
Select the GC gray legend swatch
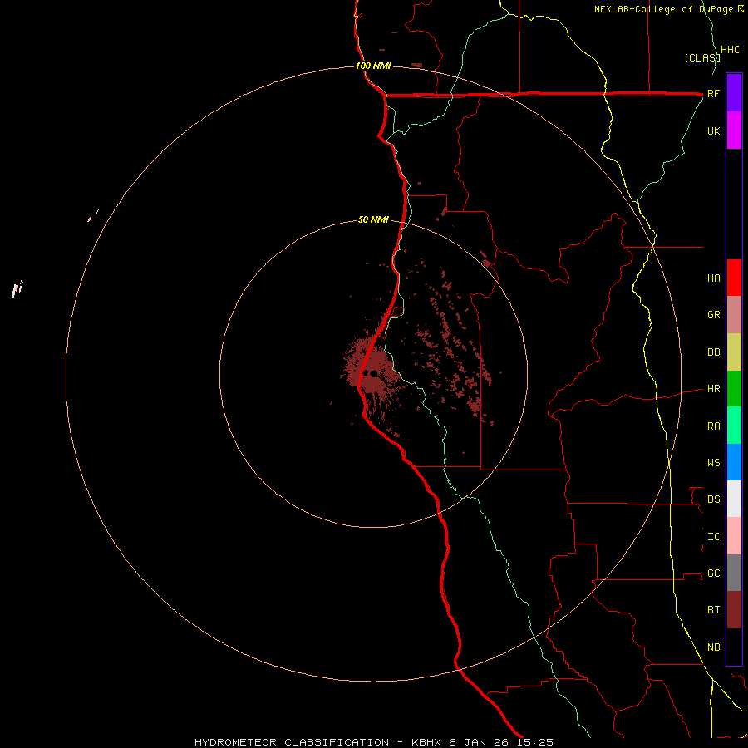(x=734, y=573)
